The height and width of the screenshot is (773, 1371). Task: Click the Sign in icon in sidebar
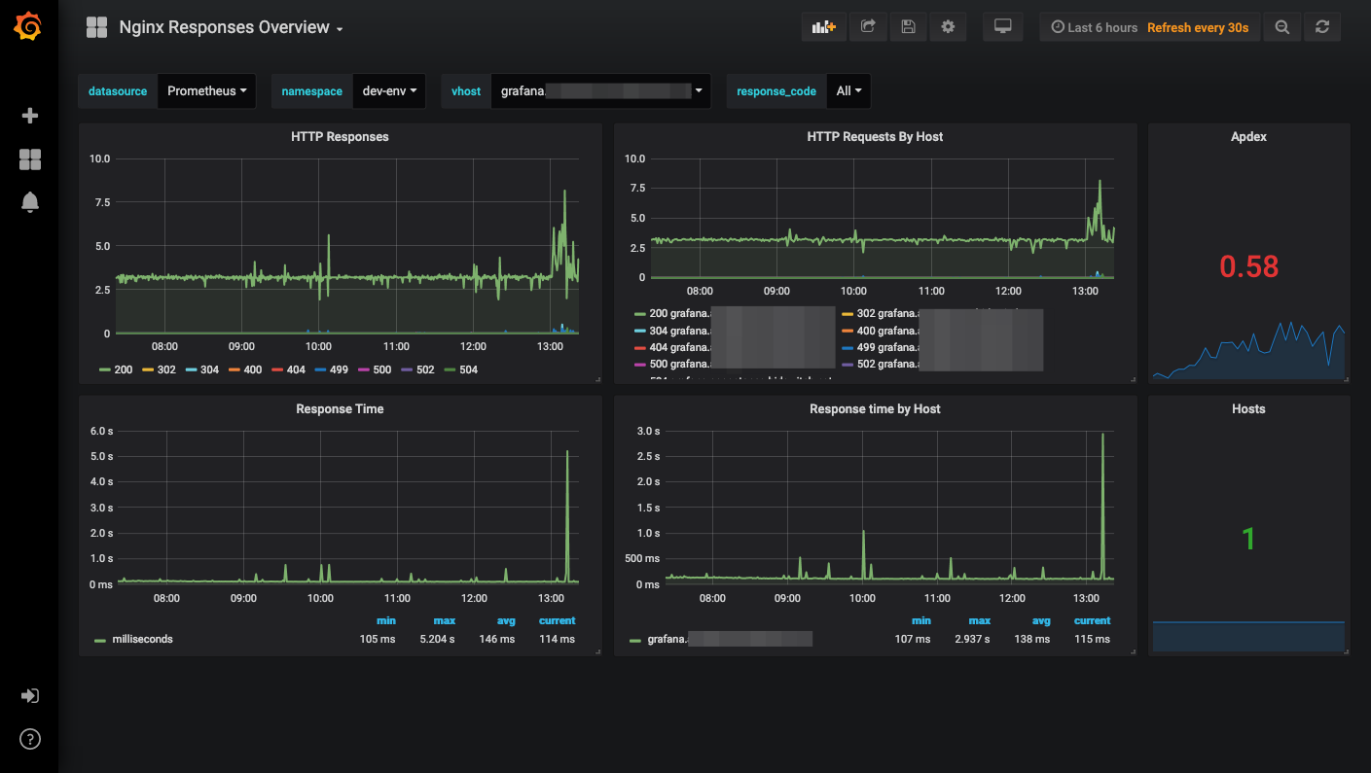(30, 696)
